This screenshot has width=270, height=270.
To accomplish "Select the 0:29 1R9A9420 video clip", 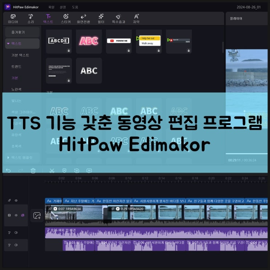I will 188,215.
